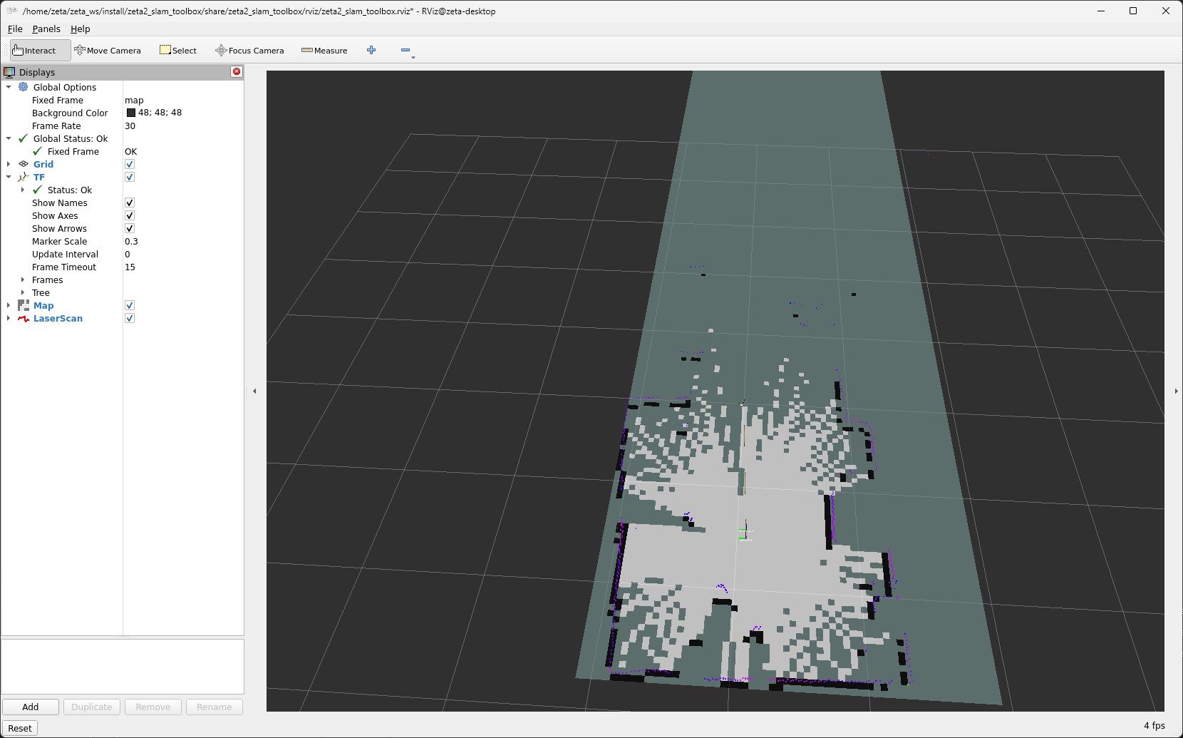
Task: Click the Fixed Frame green checkmark
Action: point(38,151)
